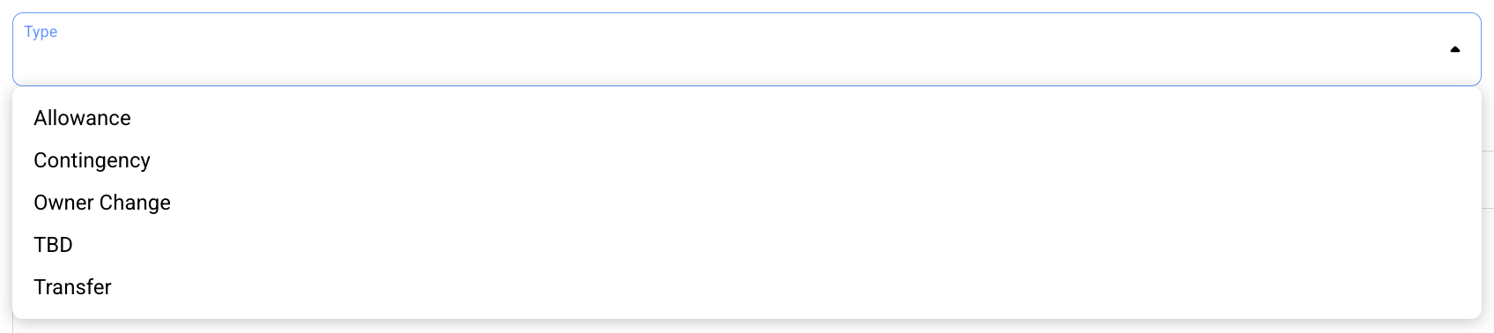Viewport: 1494px width, 333px height.
Task: Click the option listed below Allowance
Action: click(x=747, y=160)
